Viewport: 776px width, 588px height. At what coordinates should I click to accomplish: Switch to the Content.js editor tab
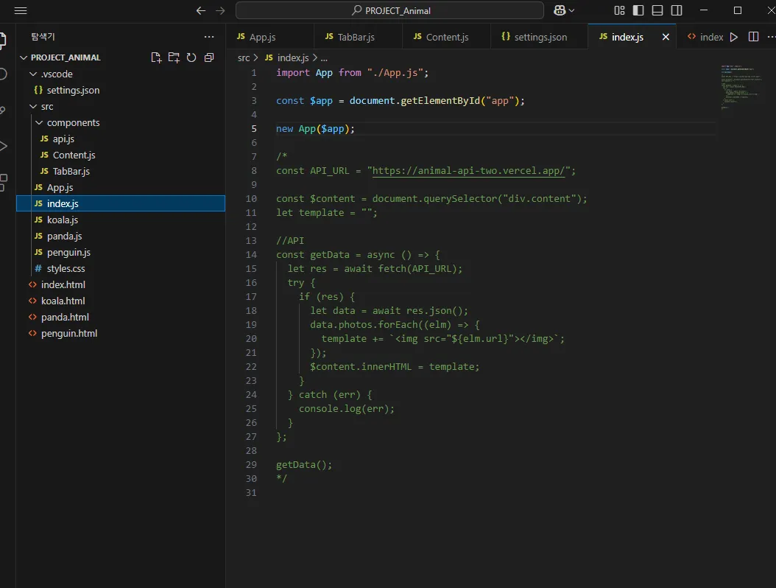tap(446, 37)
